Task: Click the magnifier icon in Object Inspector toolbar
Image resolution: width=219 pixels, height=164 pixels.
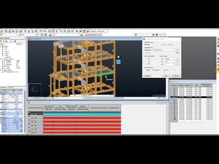Action: pyautogui.click(x=11, y=41)
